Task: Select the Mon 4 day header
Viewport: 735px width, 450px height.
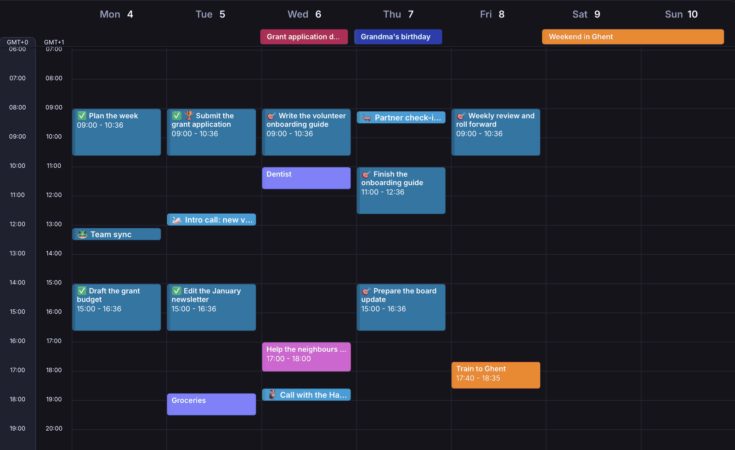Action: (x=117, y=14)
